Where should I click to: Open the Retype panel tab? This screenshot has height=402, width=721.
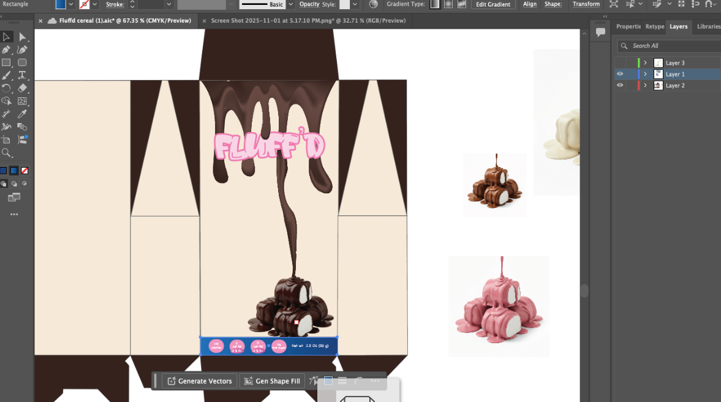655,27
